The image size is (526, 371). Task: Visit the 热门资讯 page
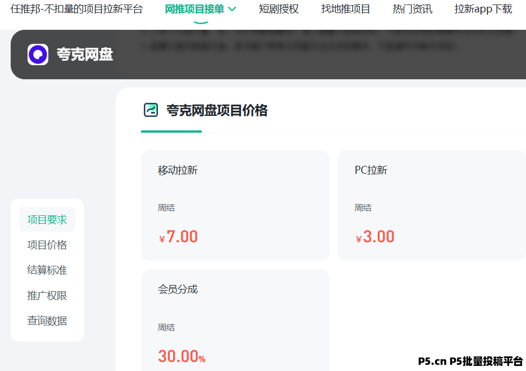point(412,9)
